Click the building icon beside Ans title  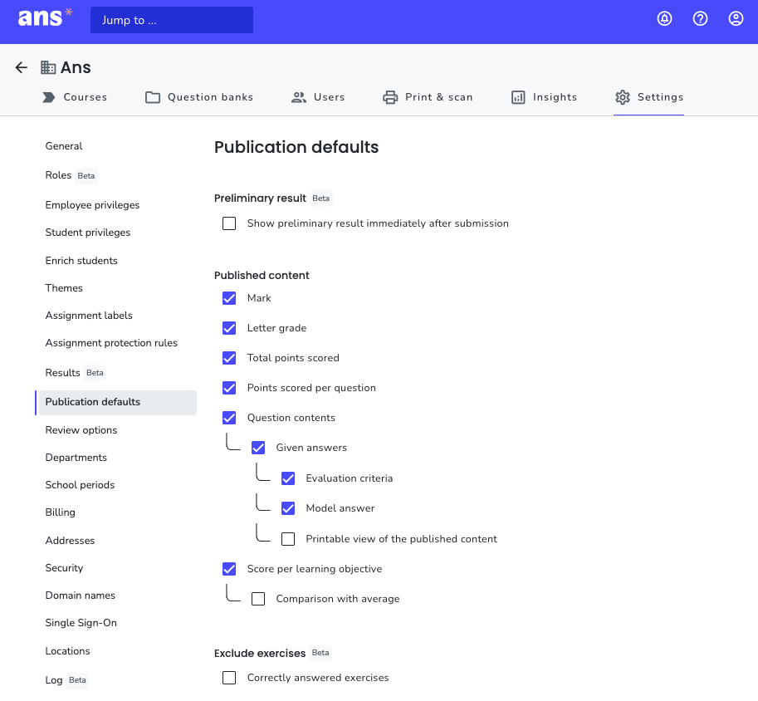[48, 67]
